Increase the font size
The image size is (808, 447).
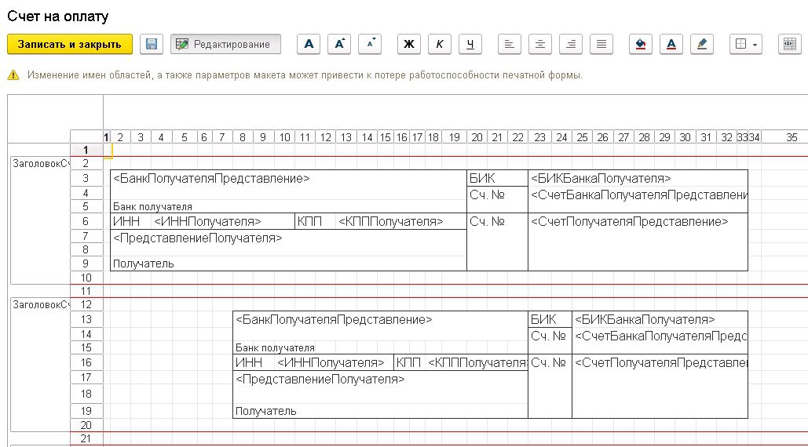pyautogui.click(x=339, y=44)
